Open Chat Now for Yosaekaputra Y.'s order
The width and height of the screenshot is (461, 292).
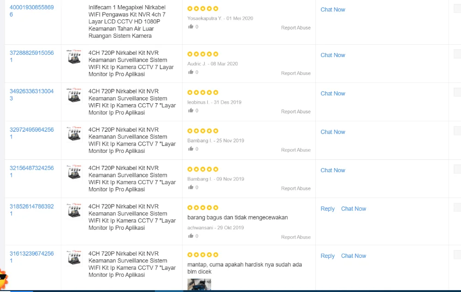(332, 10)
